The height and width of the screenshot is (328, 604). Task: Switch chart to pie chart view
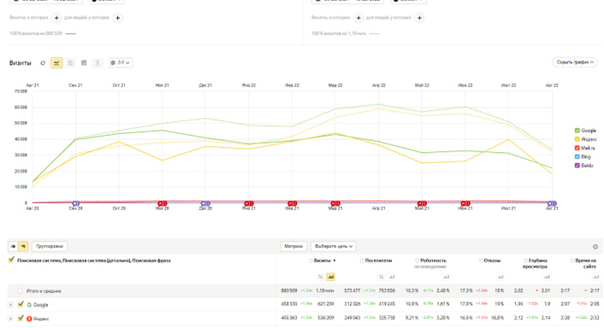43,62
